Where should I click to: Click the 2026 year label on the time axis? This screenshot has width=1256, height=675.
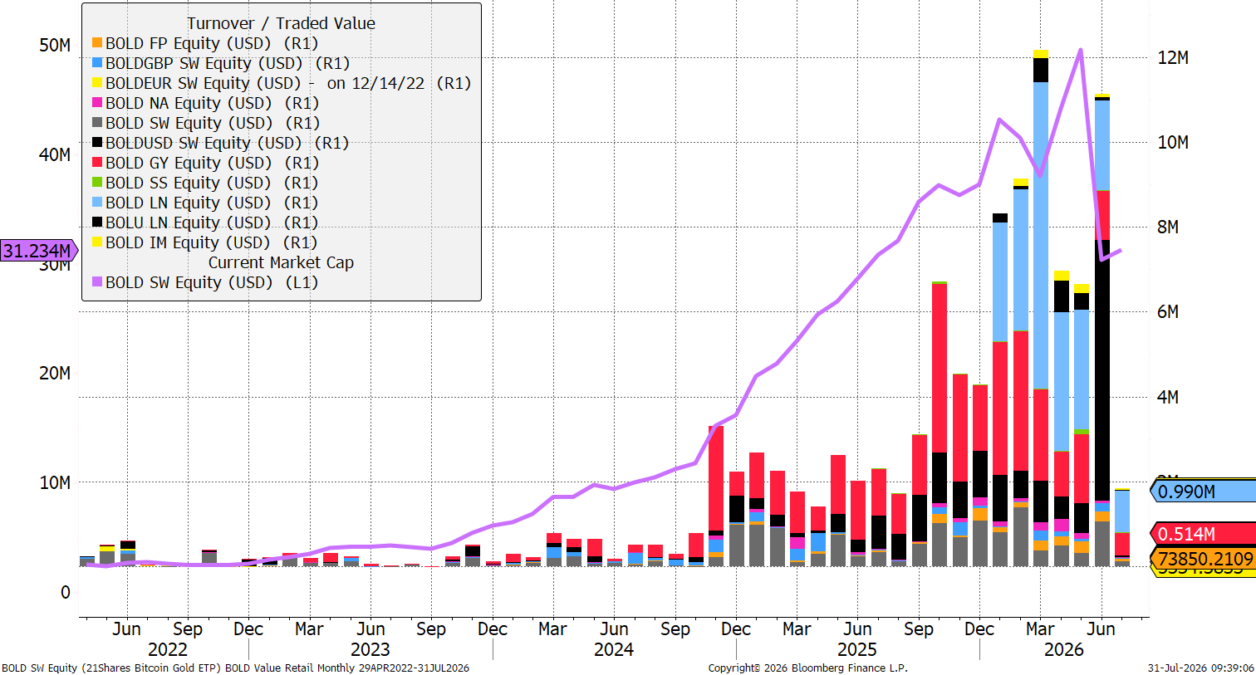pyautogui.click(x=1064, y=649)
